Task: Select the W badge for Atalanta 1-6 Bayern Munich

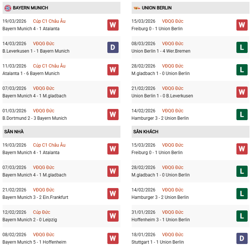Action: pyautogui.click(x=113, y=70)
